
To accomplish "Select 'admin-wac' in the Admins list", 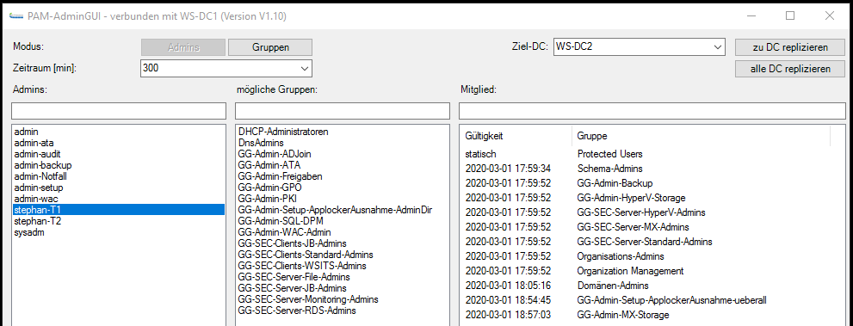I will pyautogui.click(x=119, y=199).
